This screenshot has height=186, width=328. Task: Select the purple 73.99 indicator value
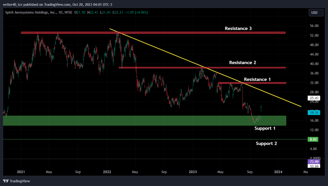[x=314, y=162]
